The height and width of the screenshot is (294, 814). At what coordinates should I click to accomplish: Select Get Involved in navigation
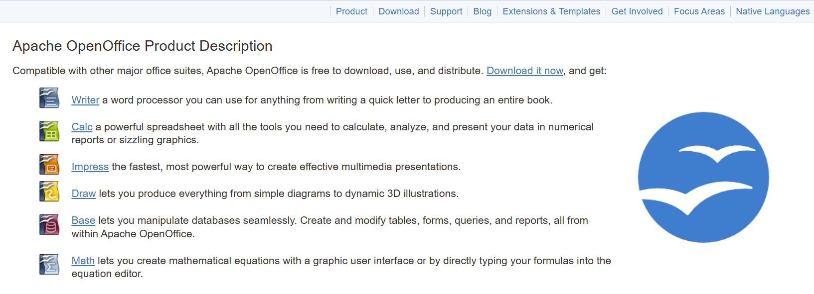pos(637,11)
